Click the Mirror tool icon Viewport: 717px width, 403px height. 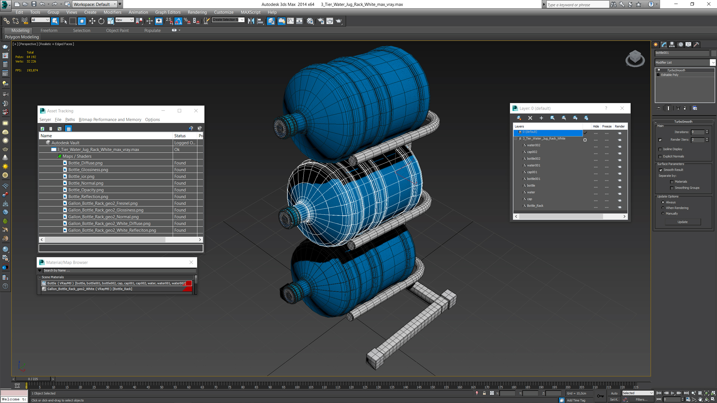(251, 21)
